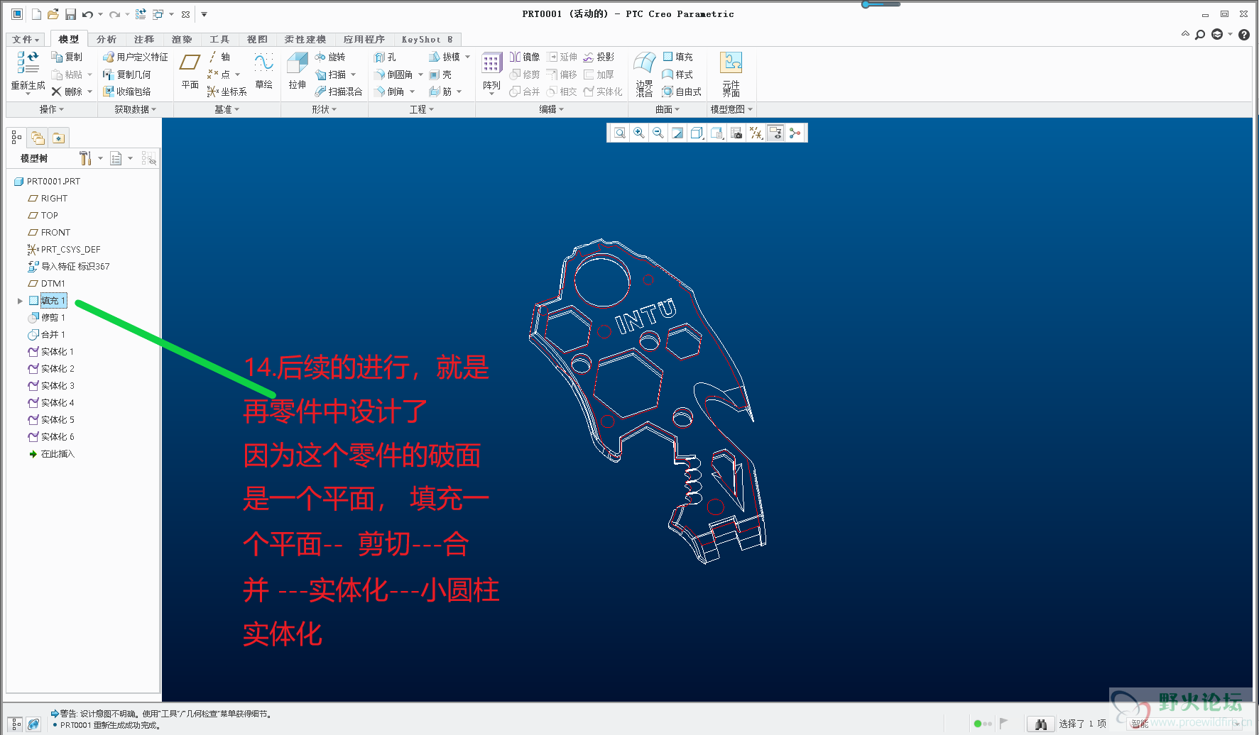Select 实体化 3 in model tree
This screenshot has width=1259, height=735.
(x=50, y=386)
